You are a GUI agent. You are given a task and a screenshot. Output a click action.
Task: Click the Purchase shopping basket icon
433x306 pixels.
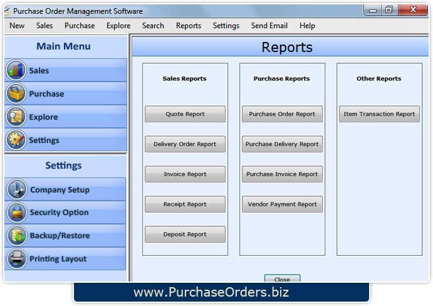click(16, 93)
